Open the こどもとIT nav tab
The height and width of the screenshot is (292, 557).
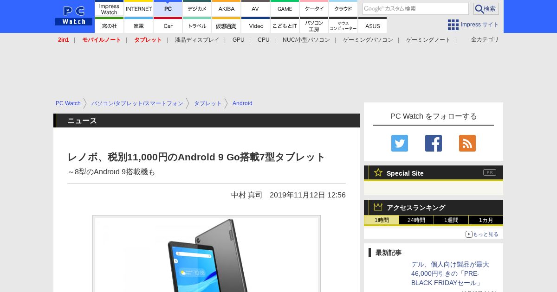(x=285, y=25)
